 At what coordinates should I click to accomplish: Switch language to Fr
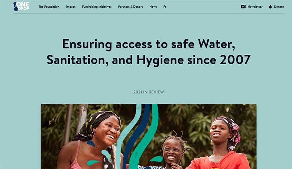point(165,7)
